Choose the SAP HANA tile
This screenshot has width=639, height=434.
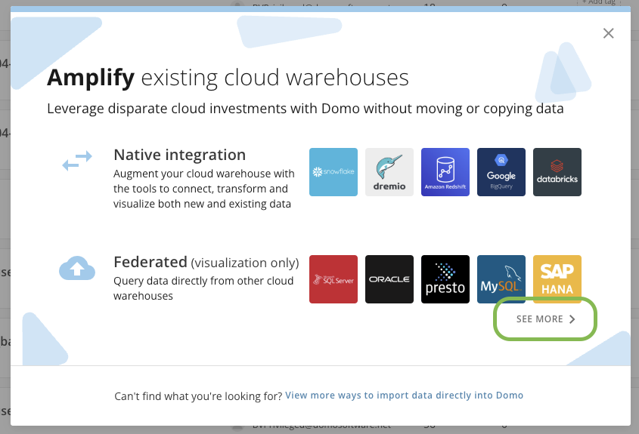(557, 279)
